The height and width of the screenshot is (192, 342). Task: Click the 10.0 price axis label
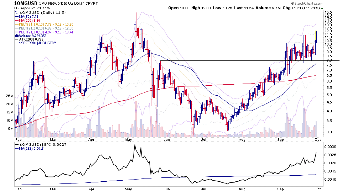click(328, 44)
